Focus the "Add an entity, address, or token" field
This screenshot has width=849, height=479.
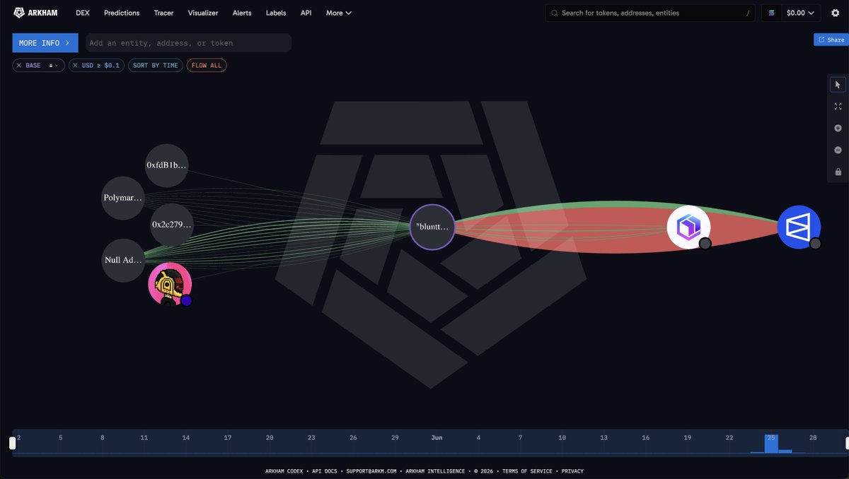(189, 43)
